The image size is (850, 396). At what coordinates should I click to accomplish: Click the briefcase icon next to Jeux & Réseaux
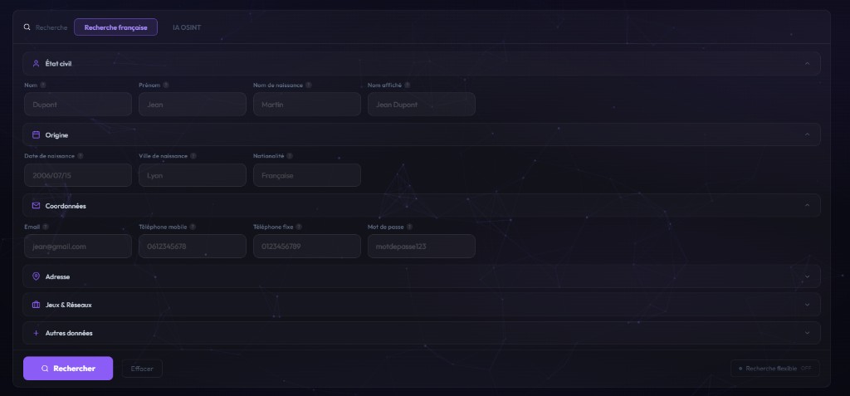tap(36, 305)
